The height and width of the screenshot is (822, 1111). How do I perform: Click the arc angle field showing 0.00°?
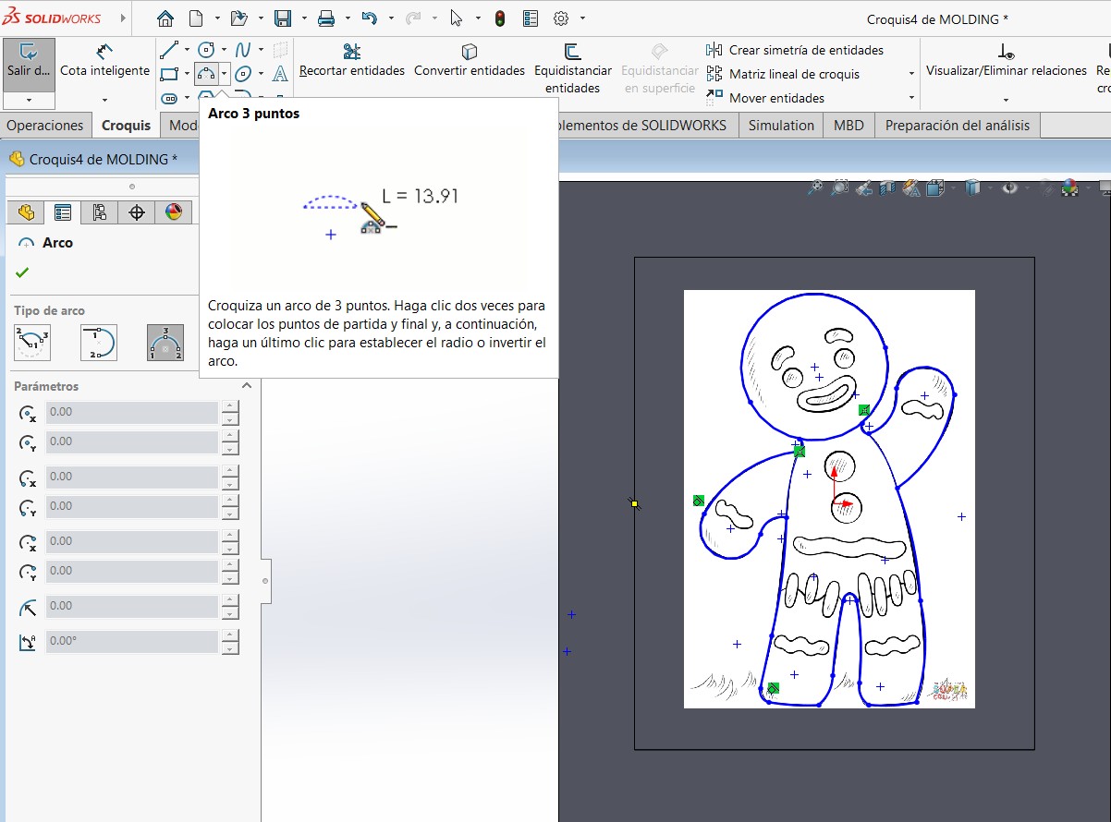pyautogui.click(x=132, y=641)
